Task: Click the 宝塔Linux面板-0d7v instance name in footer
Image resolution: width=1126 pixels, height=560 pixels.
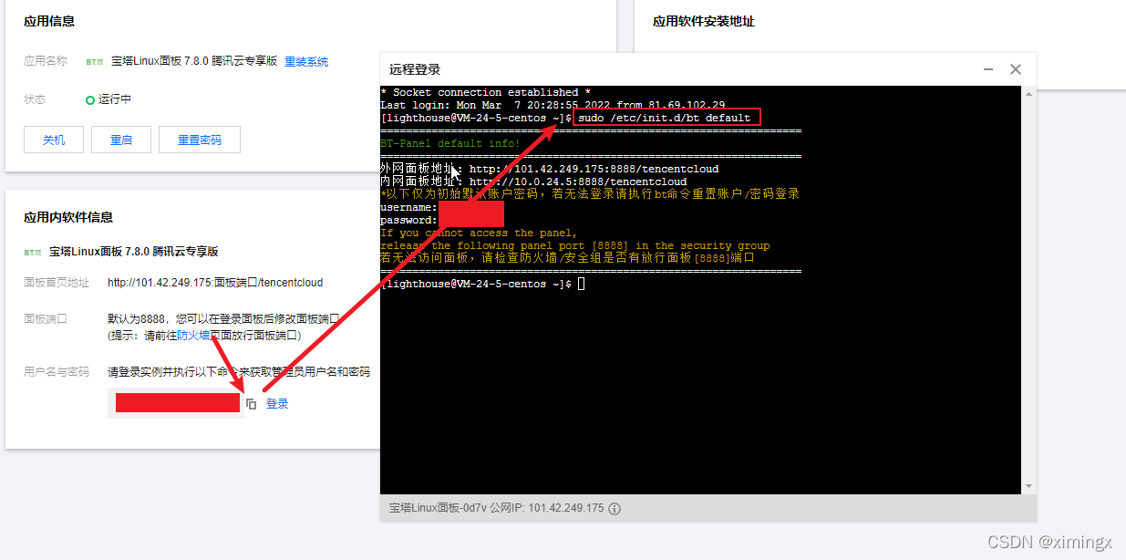Action: 437,508
